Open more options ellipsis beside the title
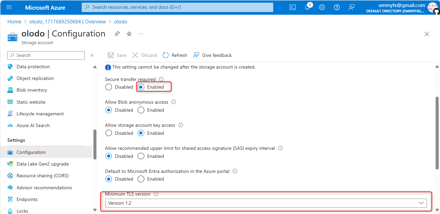This screenshot has height=214, width=440. coord(141,34)
